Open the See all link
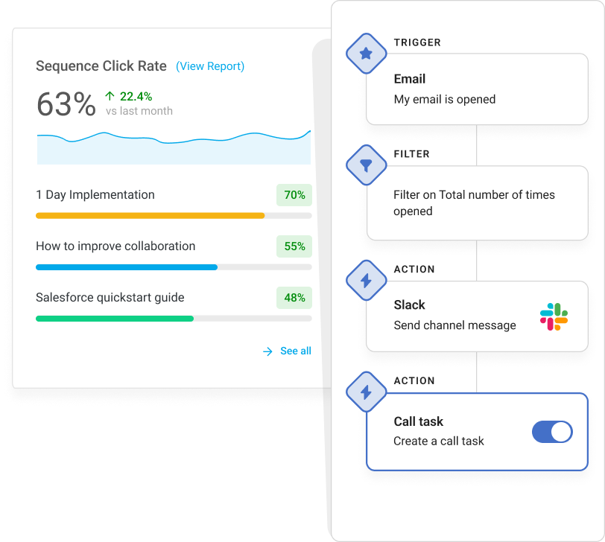 (x=296, y=351)
